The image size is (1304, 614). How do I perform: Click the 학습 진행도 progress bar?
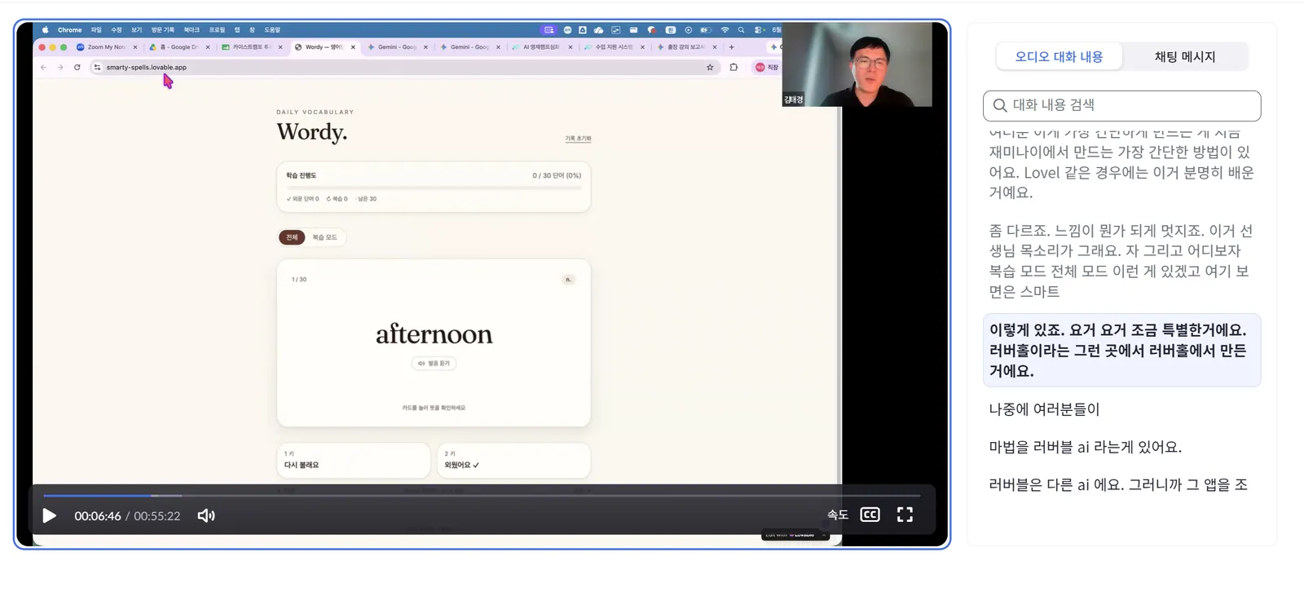[x=434, y=188]
